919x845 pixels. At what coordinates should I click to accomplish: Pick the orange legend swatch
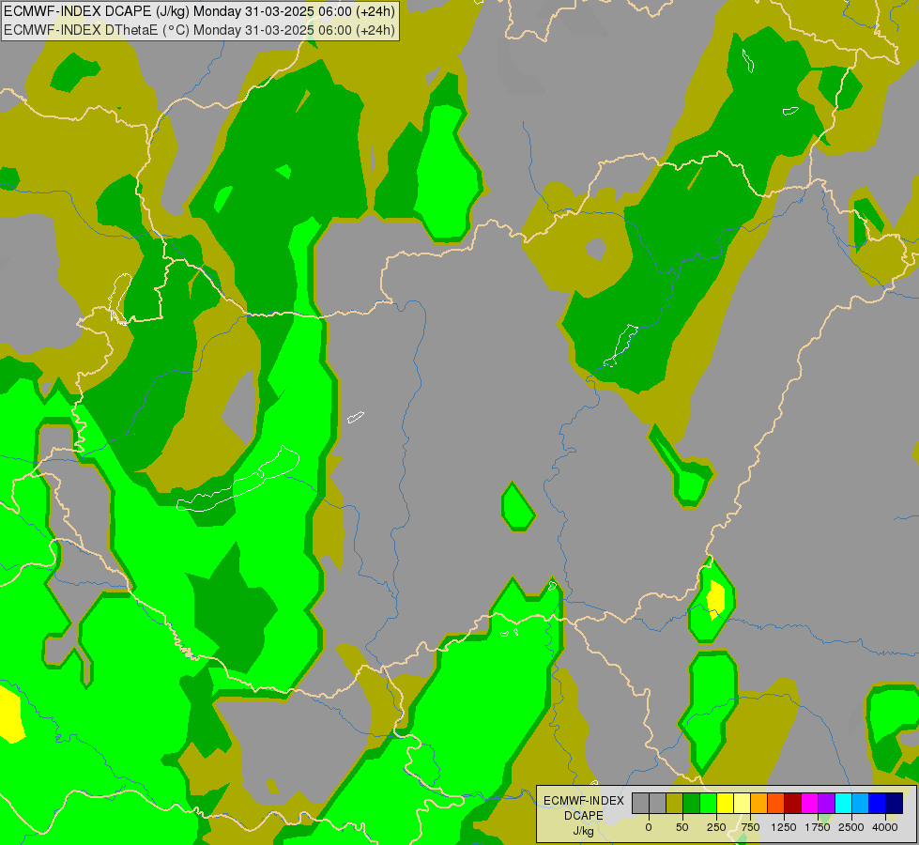(x=759, y=803)
